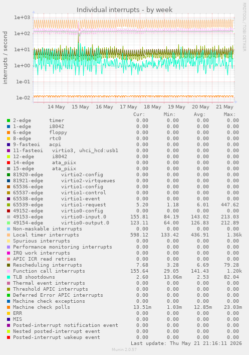Click the orange swatch for Machine check polls
The image size is (249, 355).
click(9, 307)
